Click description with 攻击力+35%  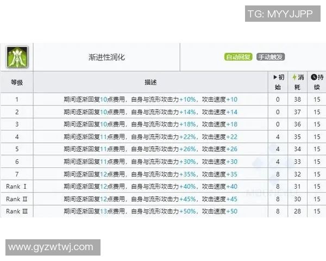pos(151,174)
